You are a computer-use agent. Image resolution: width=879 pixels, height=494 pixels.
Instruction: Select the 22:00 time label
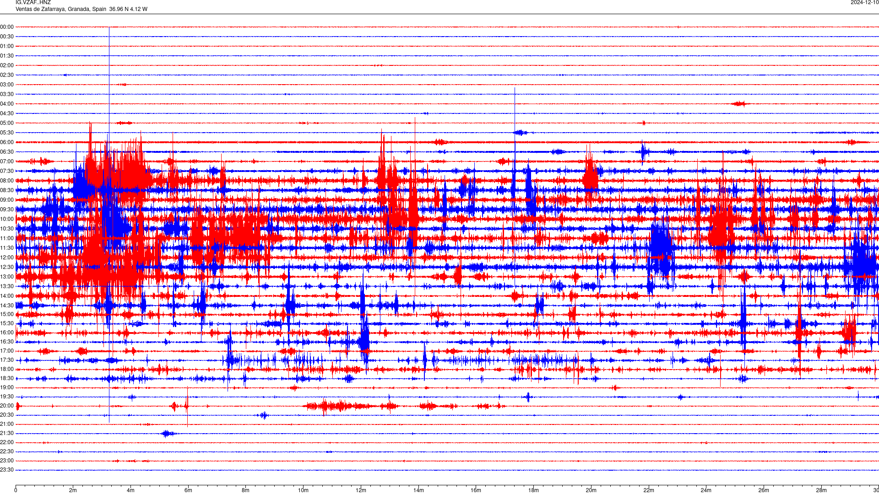click(7, 442)
